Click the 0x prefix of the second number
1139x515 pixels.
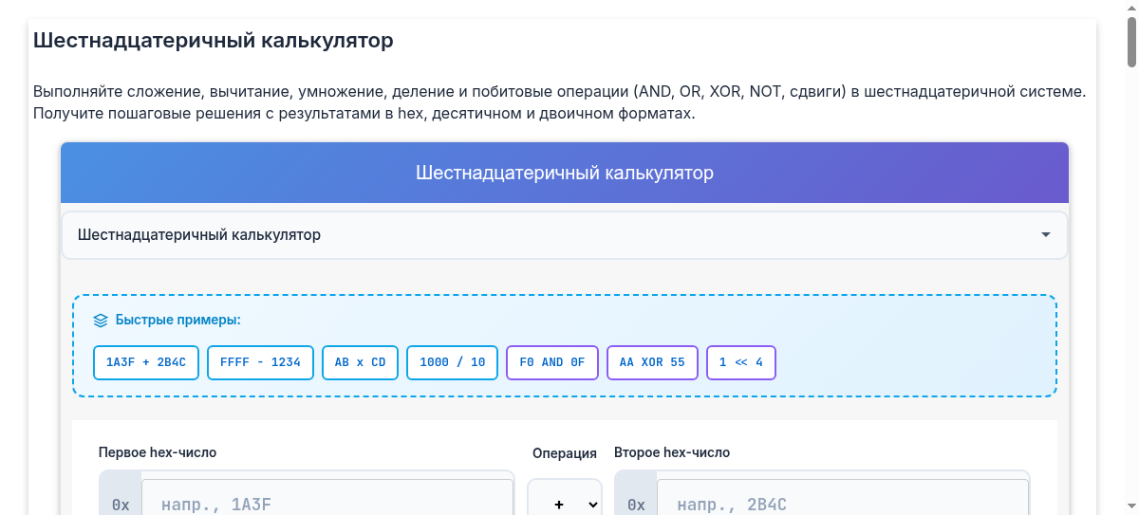pos(636,504)
